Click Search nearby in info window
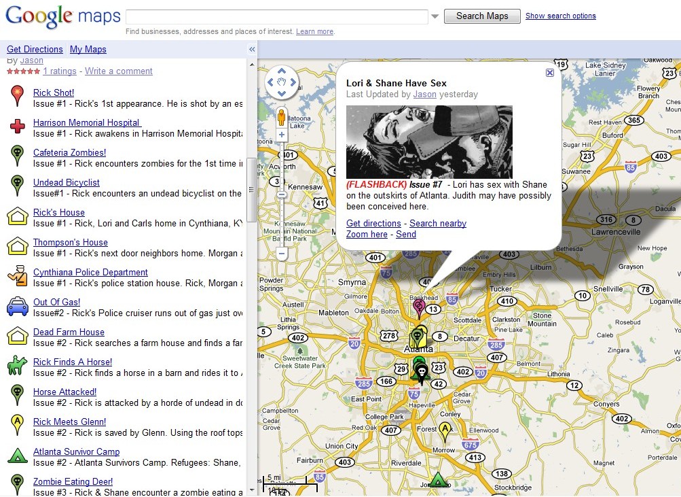 click(438, 223)
